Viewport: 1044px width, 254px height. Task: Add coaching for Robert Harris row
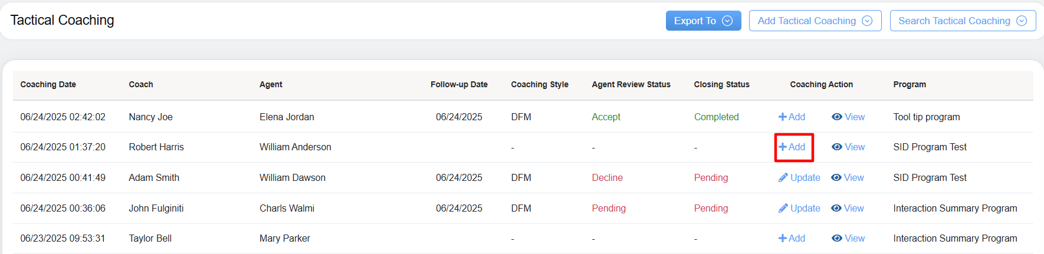(x=792, y=147)
